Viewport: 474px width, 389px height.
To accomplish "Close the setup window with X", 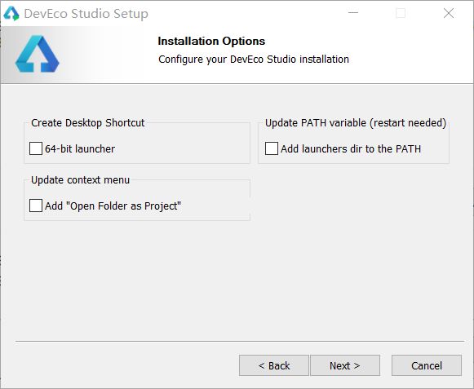I will coord(449,13).
